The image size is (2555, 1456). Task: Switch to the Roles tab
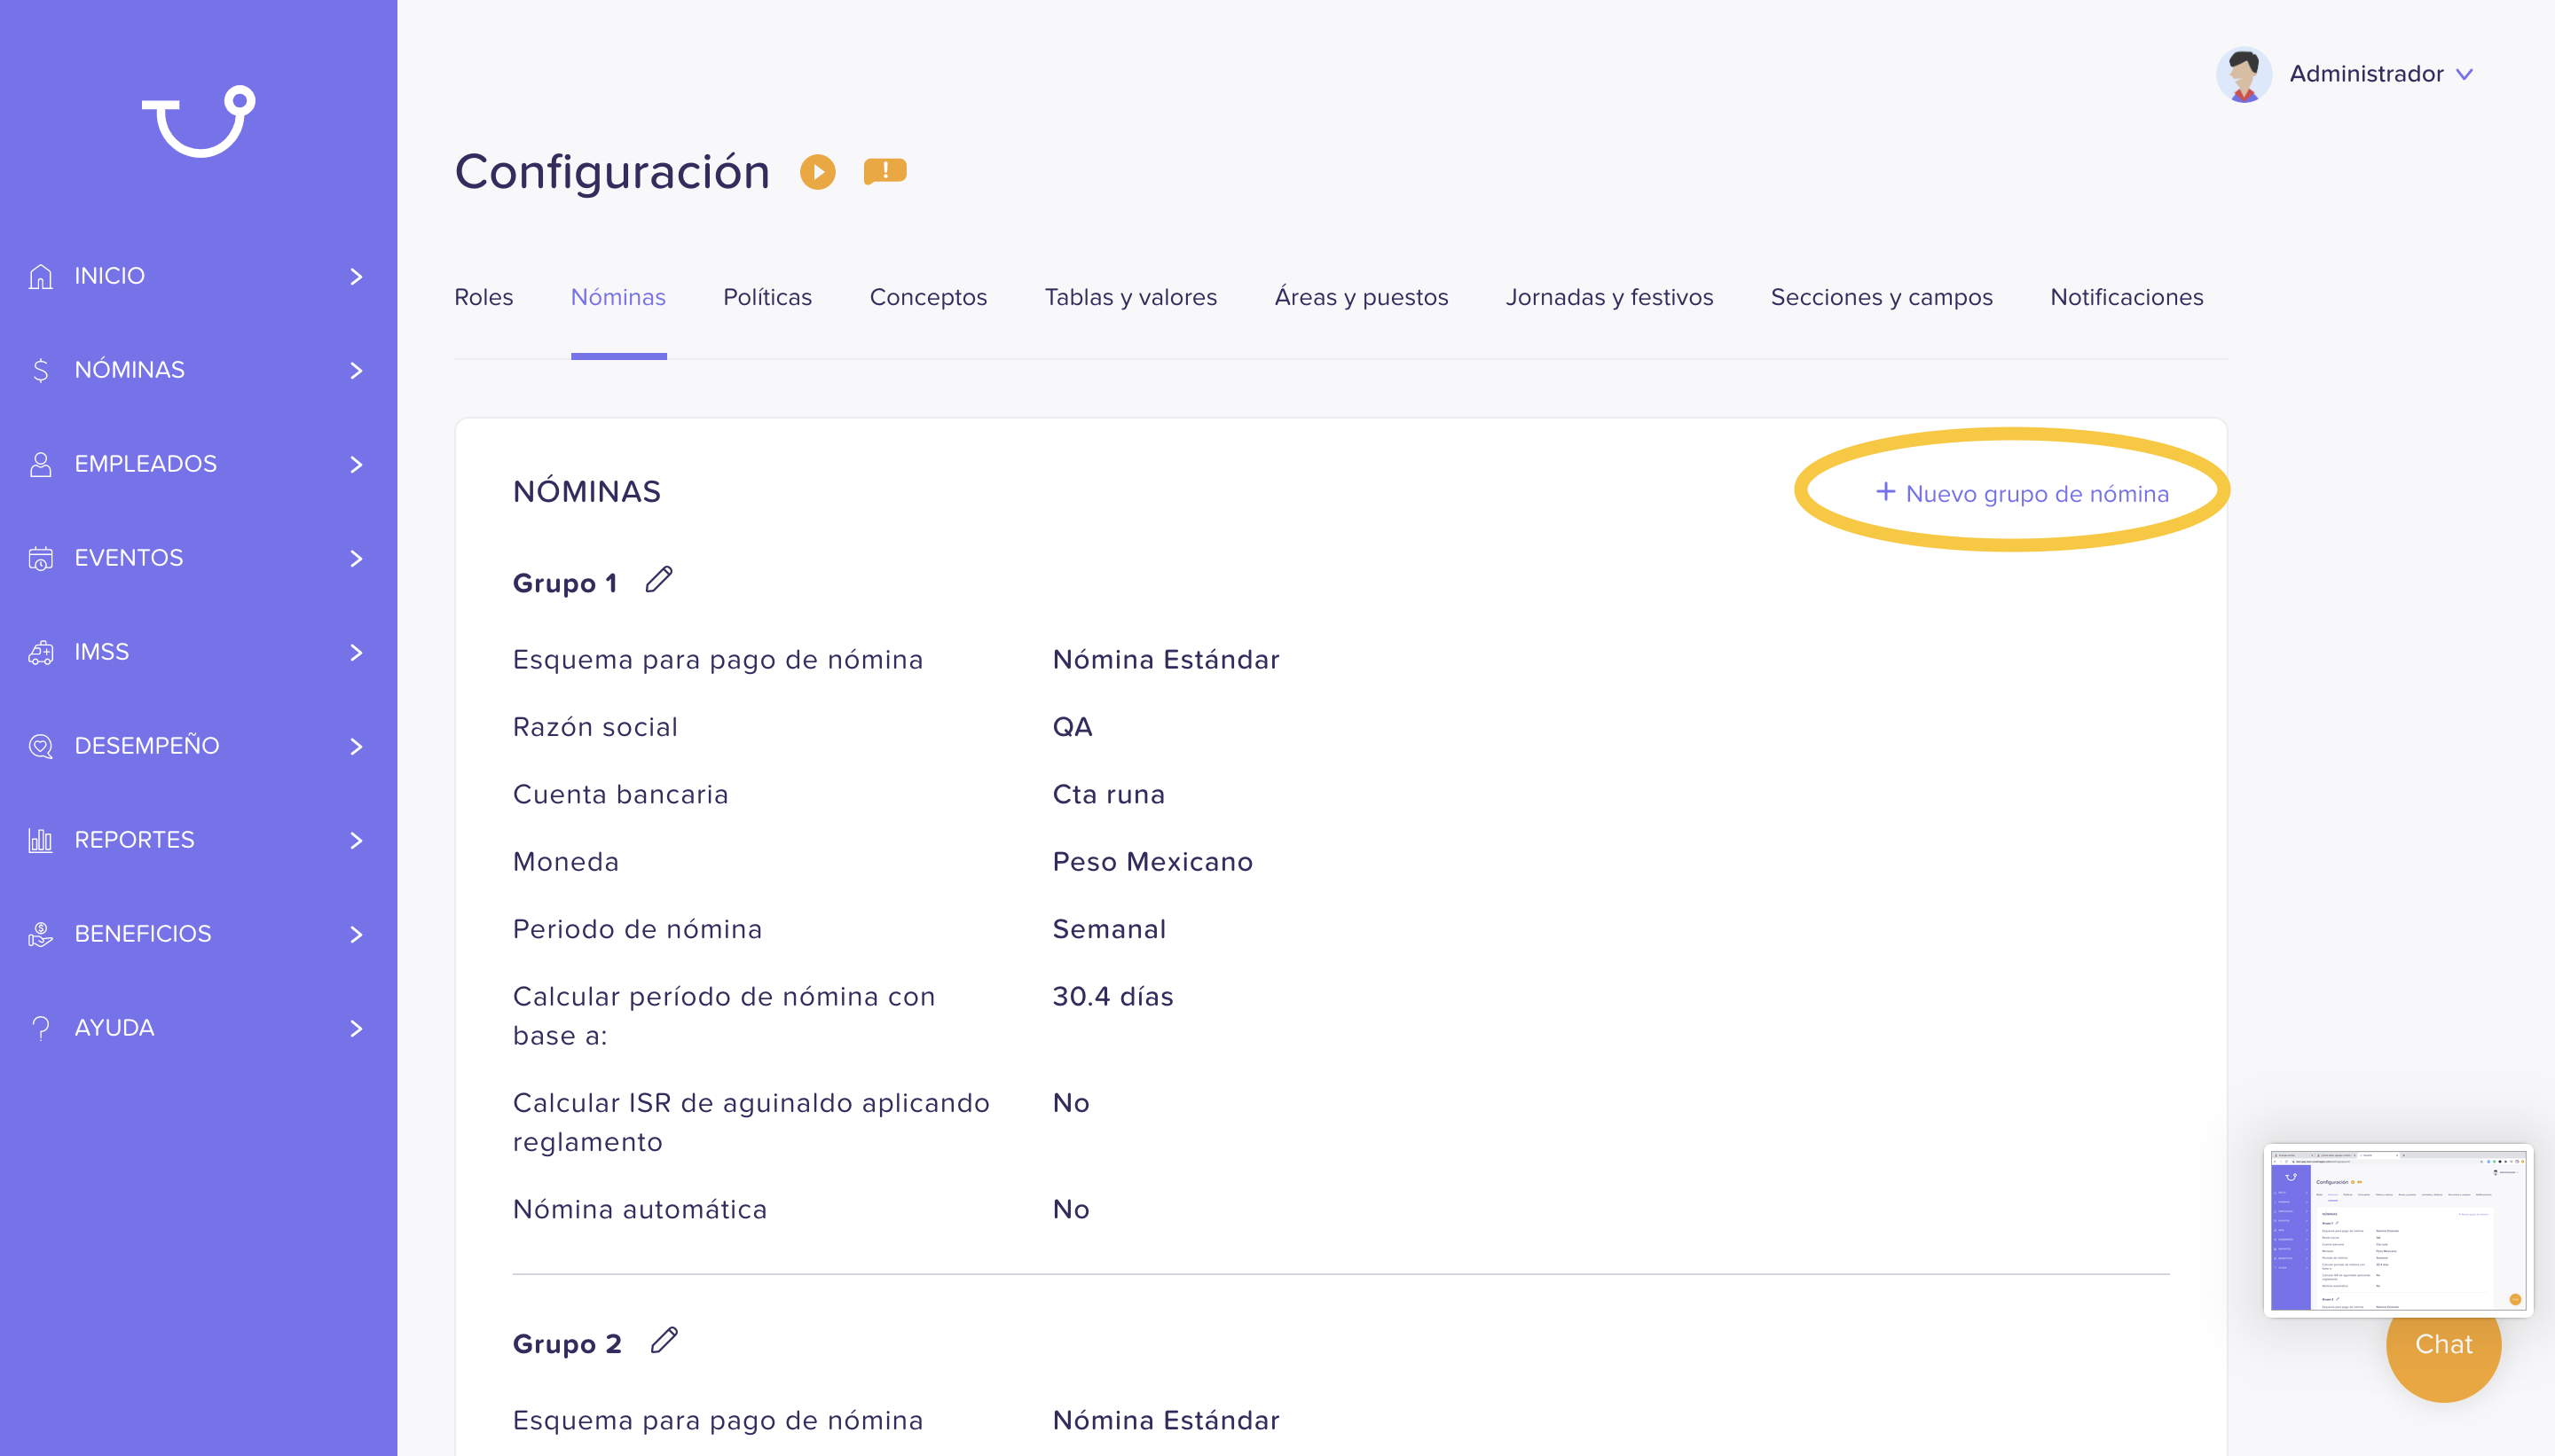483,297
